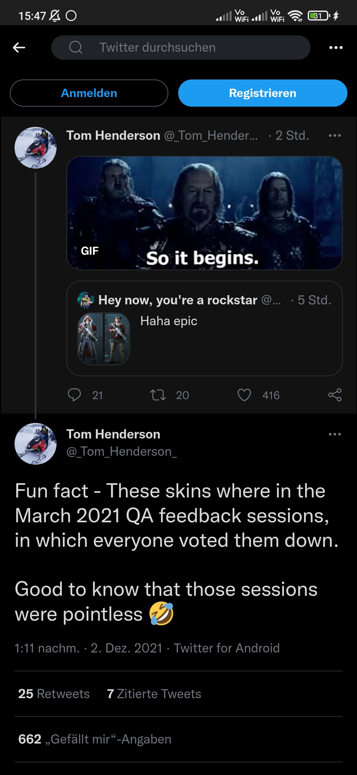The height and width of the screenshot is (775, 357).
Task: Open Tom Henderson's avatar on first tweet
Action: click(x=35, y=148)
